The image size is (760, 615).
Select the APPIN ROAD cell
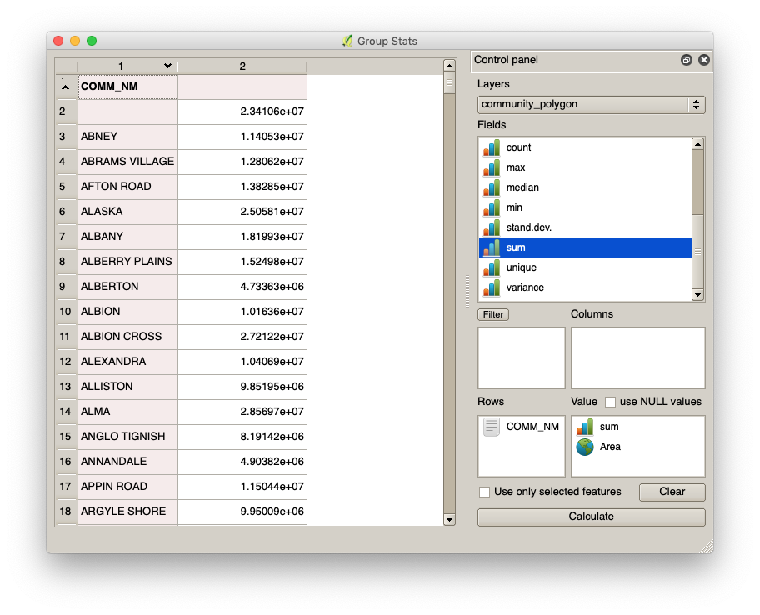point(128,487)
